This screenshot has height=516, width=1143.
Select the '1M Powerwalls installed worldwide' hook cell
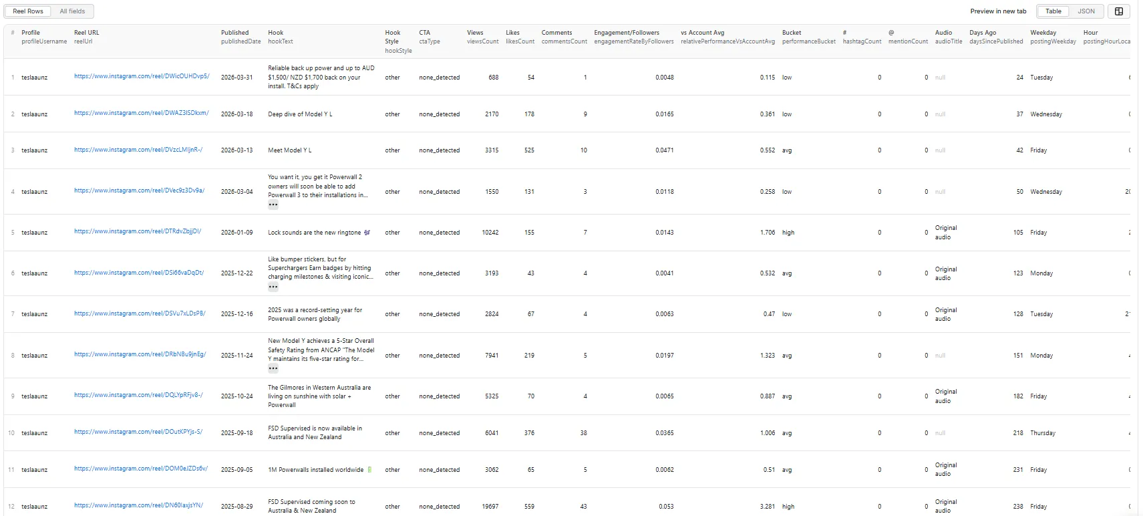[x=320, y=470]
